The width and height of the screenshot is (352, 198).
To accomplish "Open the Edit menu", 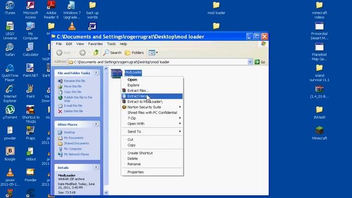I will click(69, 44).
